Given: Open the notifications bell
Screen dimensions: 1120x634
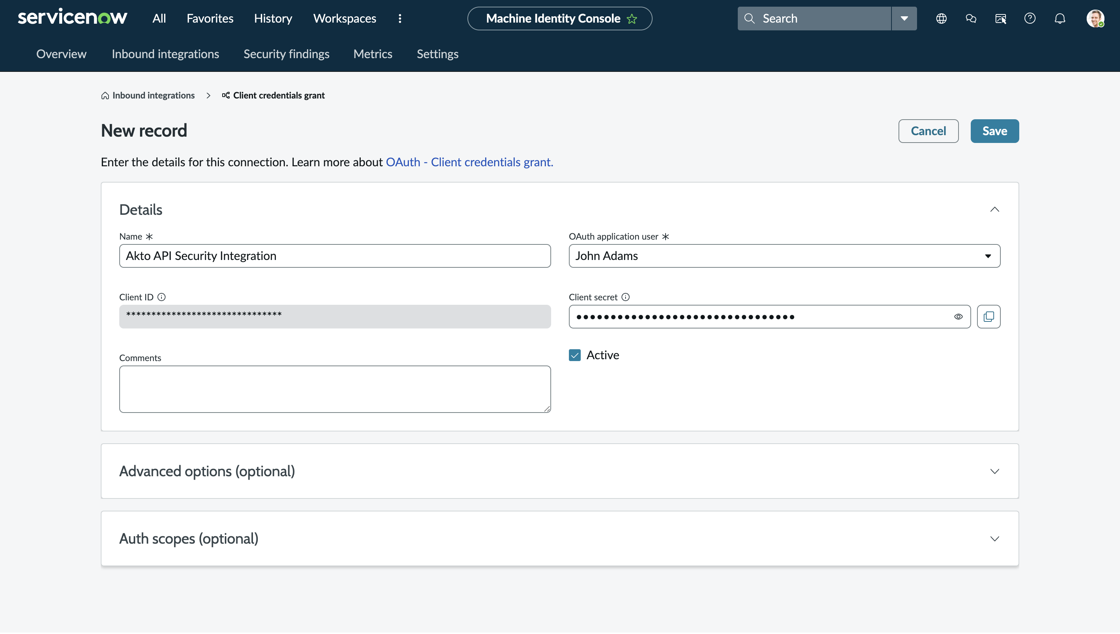Looking at the screenshot, I should (x=1060, y=18).
